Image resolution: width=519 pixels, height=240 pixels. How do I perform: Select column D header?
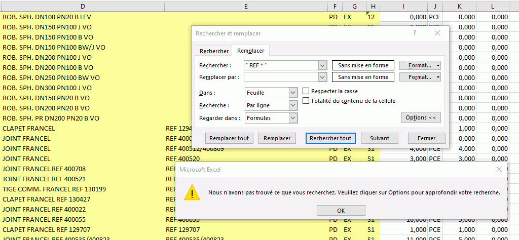point(83,6)
